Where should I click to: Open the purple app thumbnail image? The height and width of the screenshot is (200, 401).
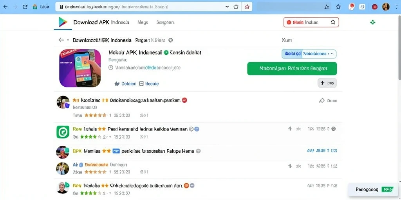tap(80, 68)
